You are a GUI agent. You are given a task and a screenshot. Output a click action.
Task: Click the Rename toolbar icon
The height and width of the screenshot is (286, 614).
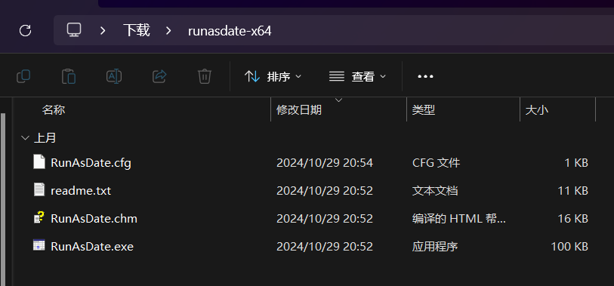coord(114,76)
